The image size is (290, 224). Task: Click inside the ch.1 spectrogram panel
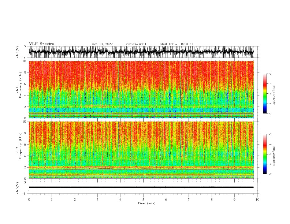[141, 89]
